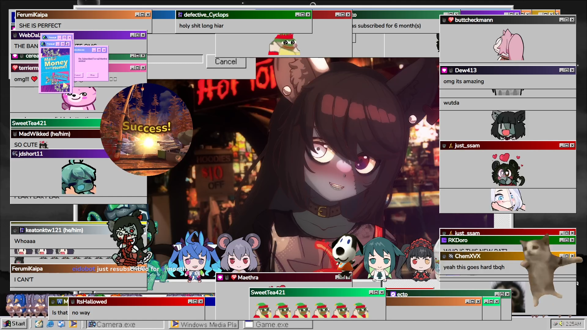Click Okay in the pink Re-Subscribed popup
The height and width of the screenshot is (330, 587).
click(92, 75)
